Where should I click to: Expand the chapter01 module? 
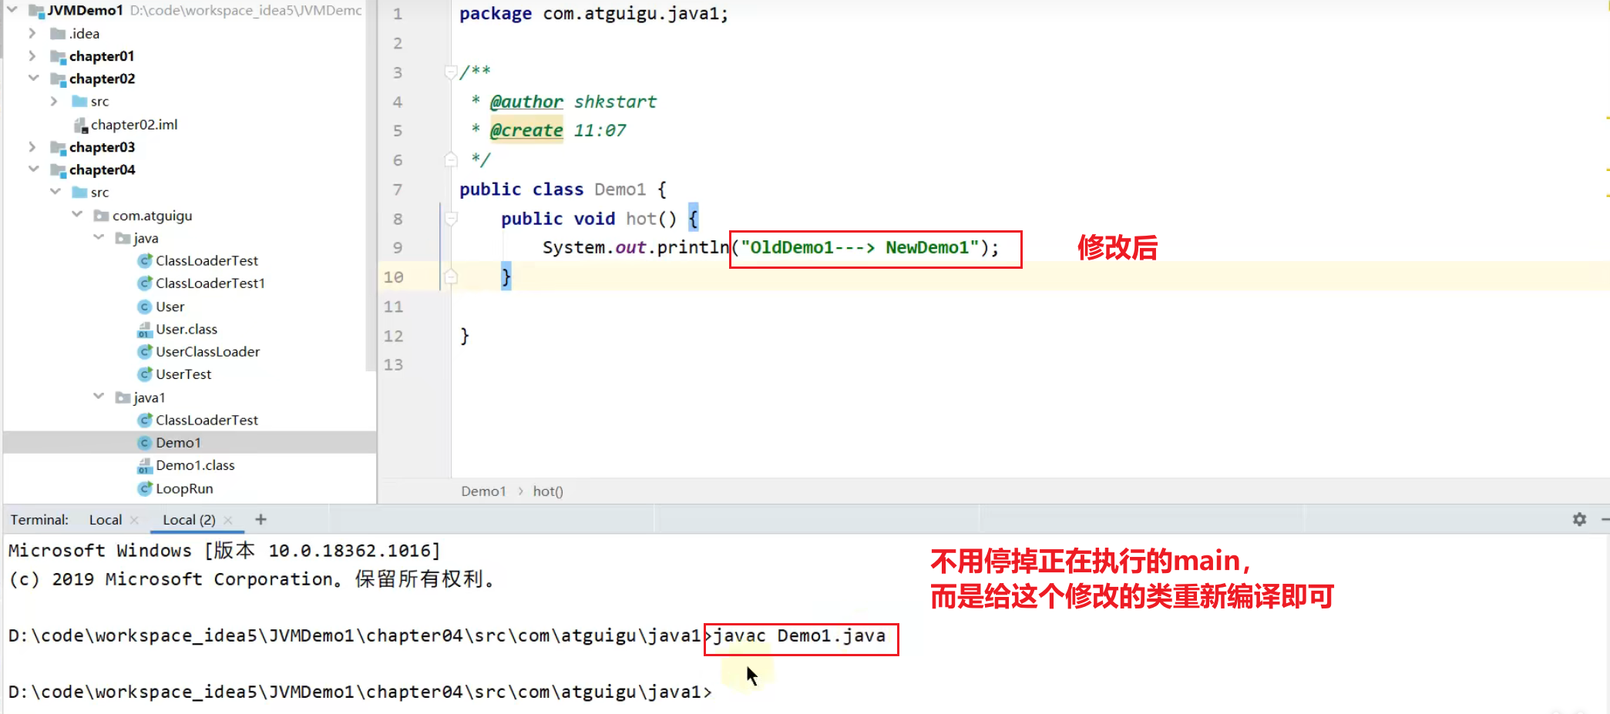click(32, 56)
